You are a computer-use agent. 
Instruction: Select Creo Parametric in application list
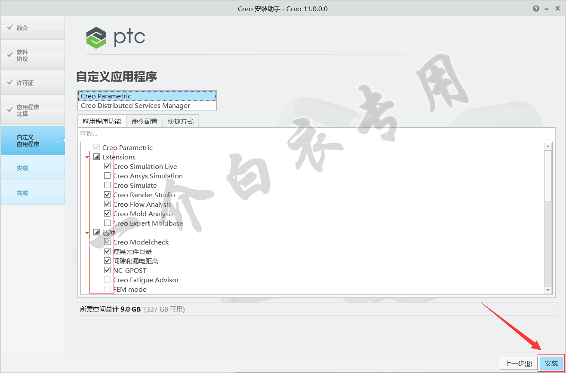[x=147, y=96]
